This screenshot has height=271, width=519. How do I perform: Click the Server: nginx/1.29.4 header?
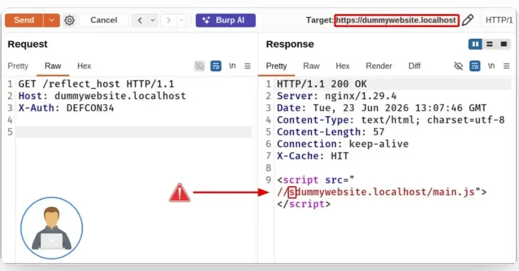337,96
